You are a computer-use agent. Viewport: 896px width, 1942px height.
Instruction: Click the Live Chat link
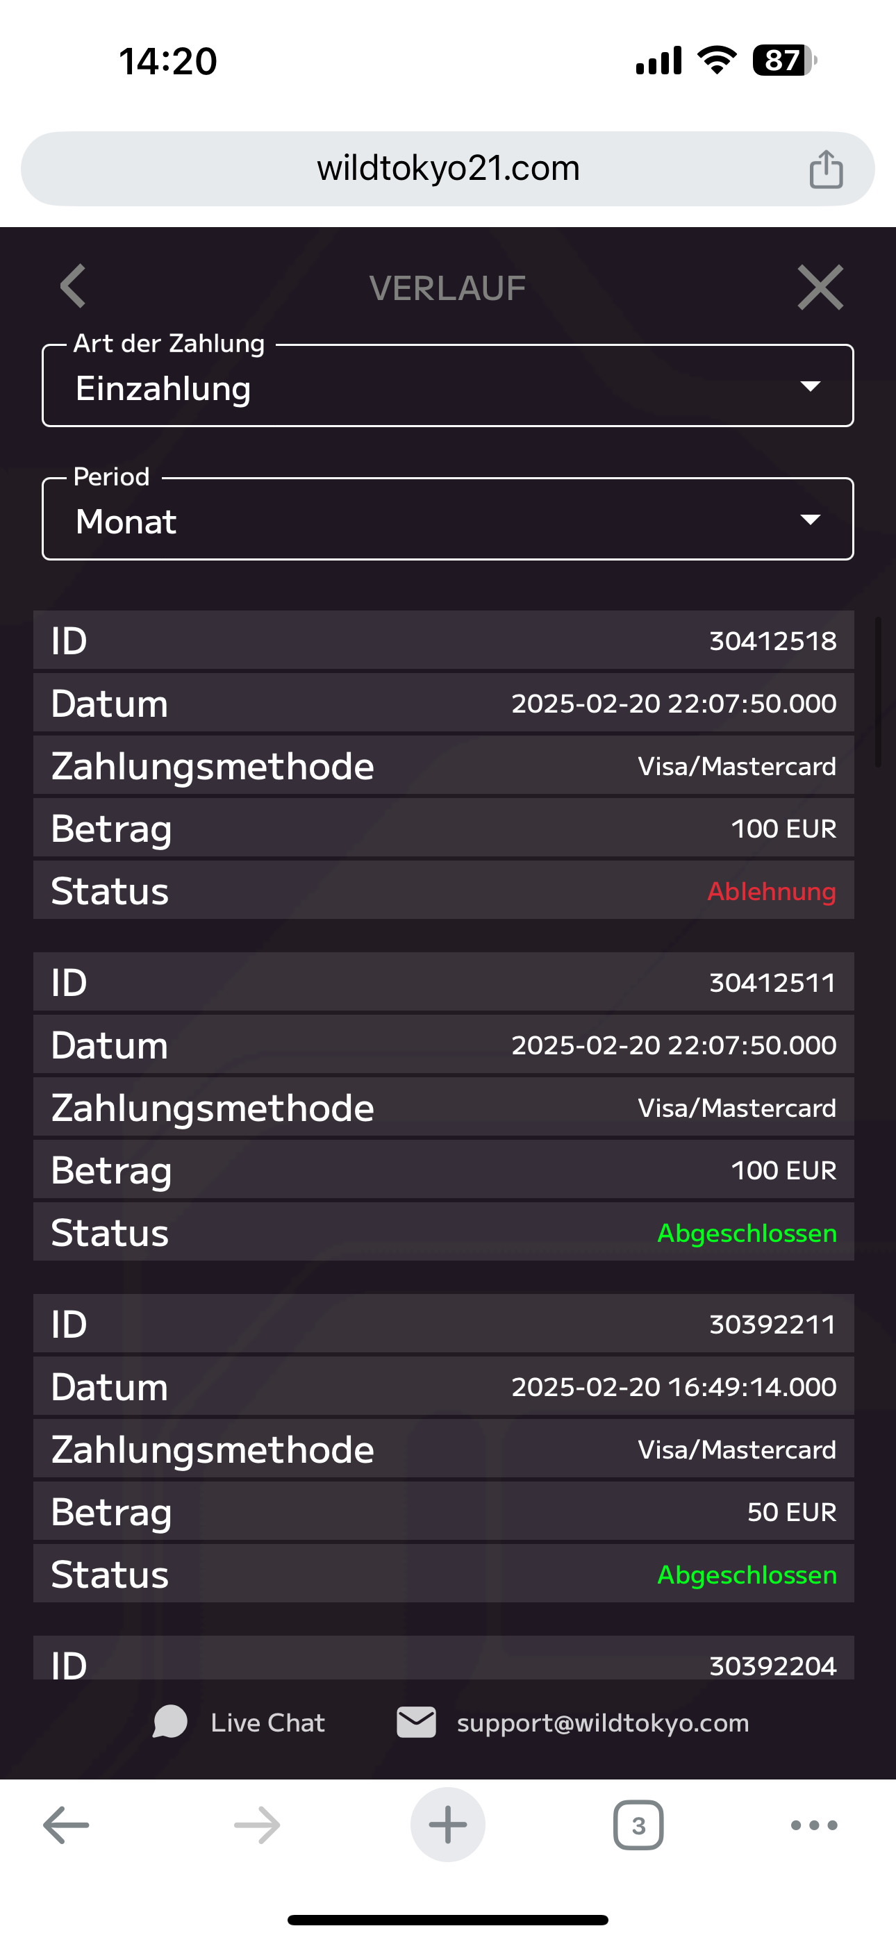[267, 1723]
